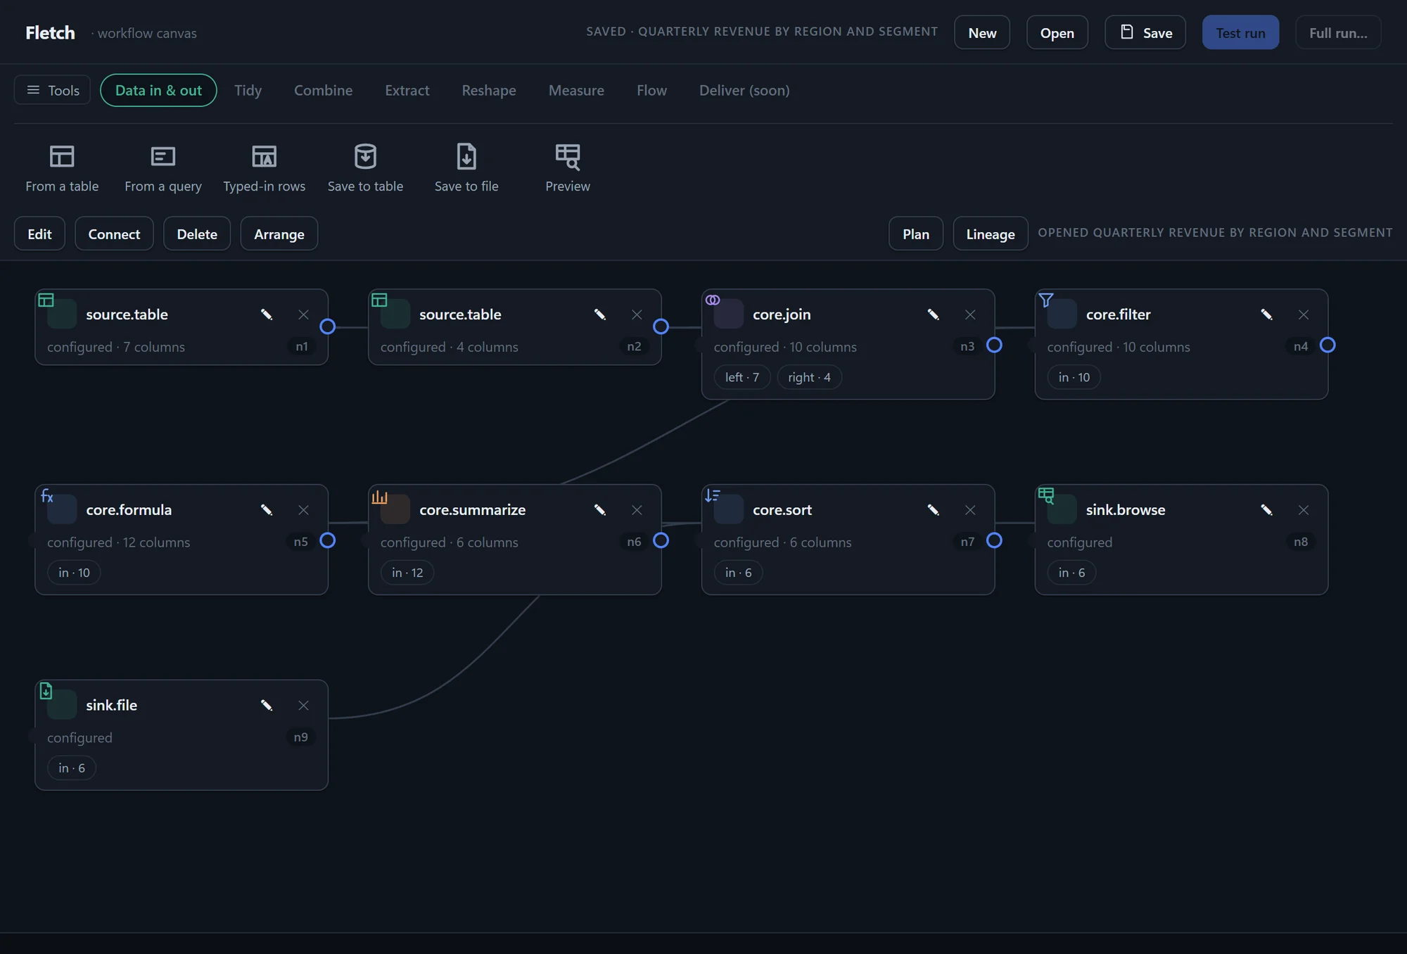
Task: Remove the core.formula node
Action: (303, 510)
